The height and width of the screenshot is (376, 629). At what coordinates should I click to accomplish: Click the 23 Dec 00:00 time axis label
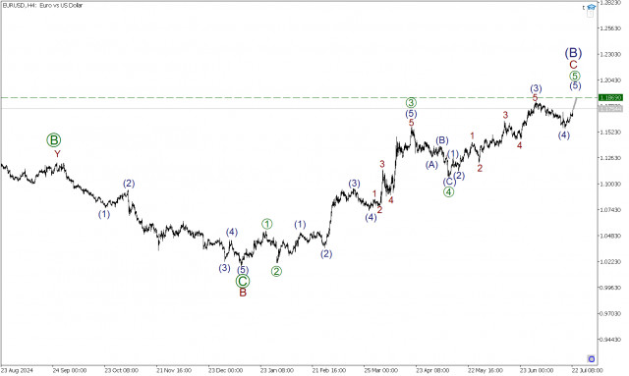point(225,370)
